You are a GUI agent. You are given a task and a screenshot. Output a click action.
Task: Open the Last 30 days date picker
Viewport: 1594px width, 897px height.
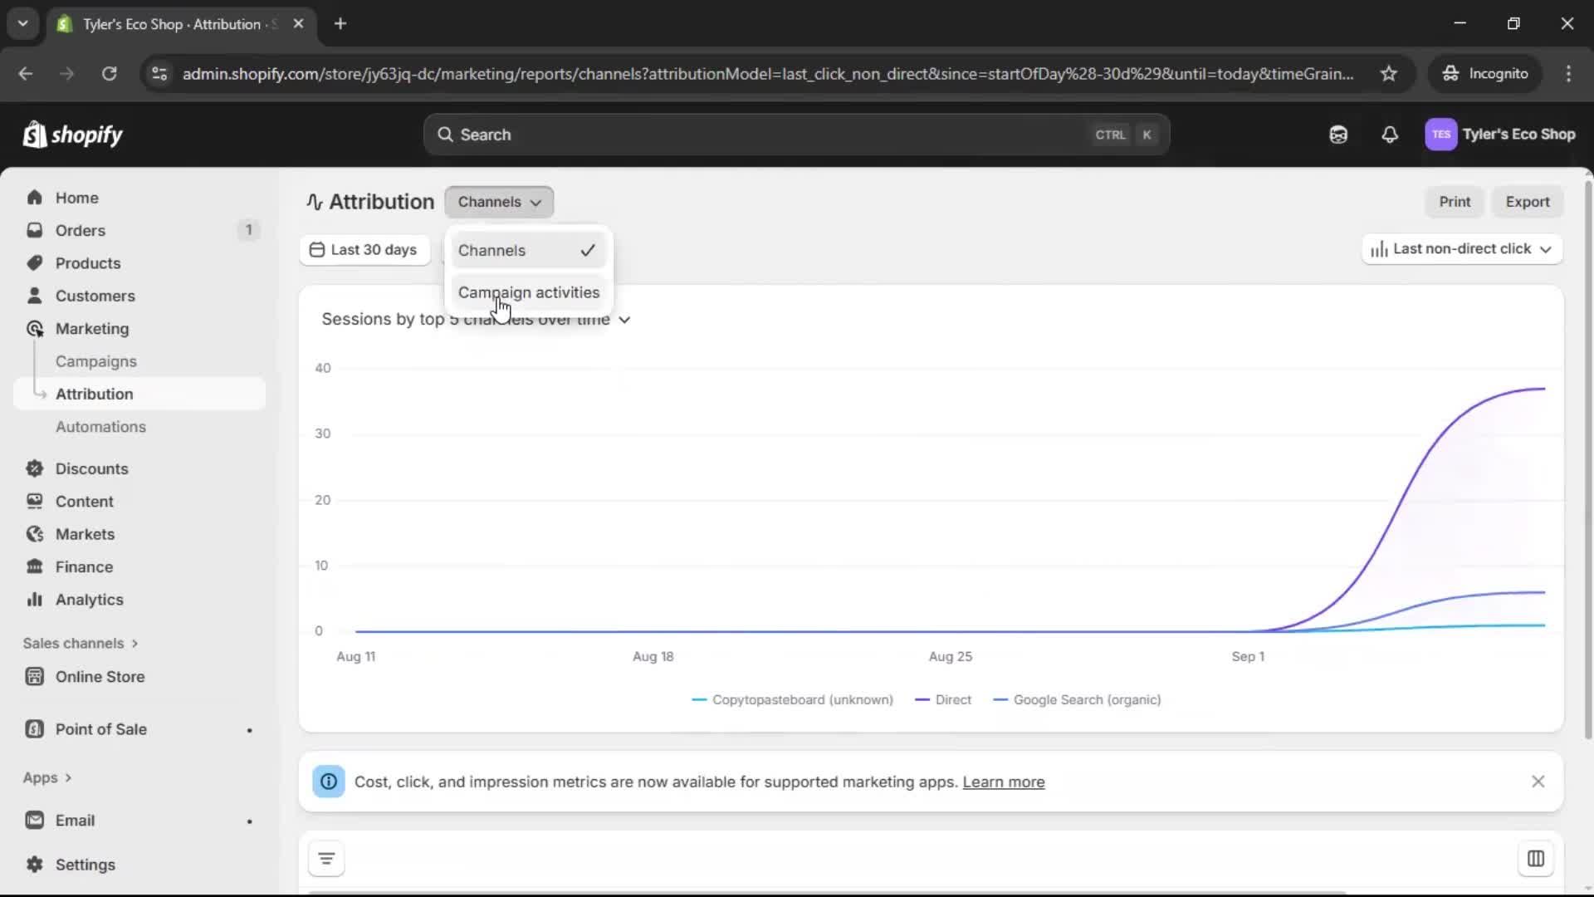(x=364, y=250)
